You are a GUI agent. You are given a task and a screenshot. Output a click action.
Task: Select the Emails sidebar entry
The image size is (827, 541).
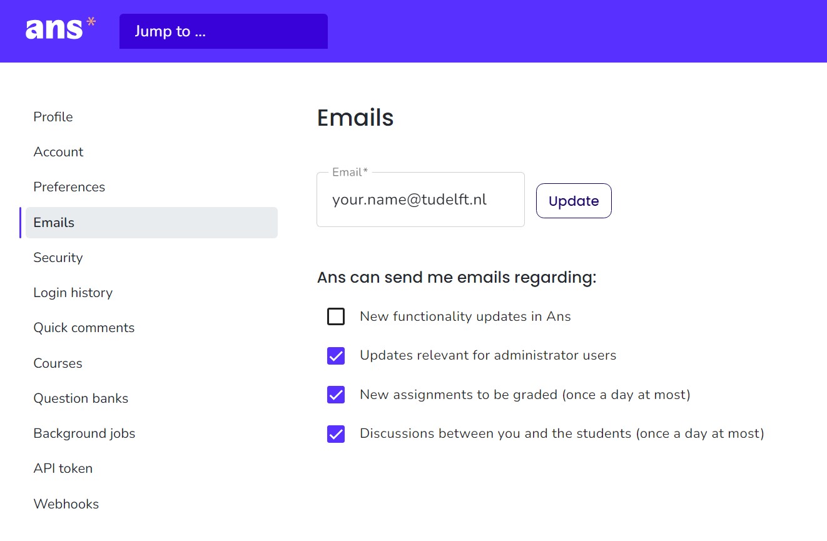point(54,222)
